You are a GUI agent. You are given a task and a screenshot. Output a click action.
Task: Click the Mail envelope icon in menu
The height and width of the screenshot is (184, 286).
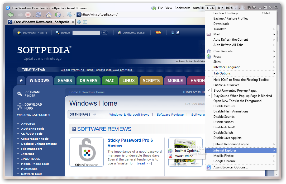click(209, 34)
